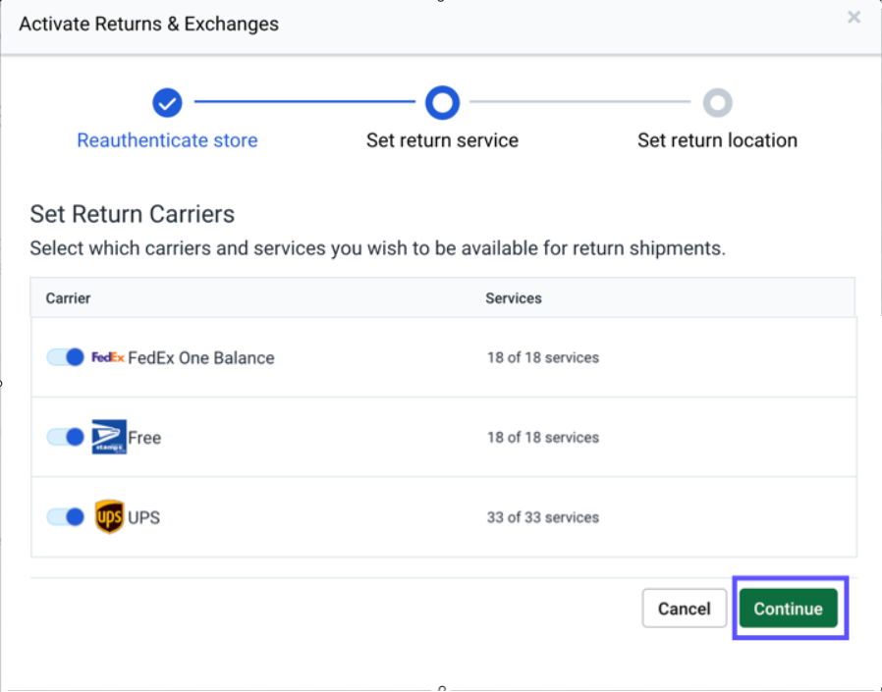Click the UPS shield logo icon
The height and width of the screenshot is (692, 882).
click(108, 517)
